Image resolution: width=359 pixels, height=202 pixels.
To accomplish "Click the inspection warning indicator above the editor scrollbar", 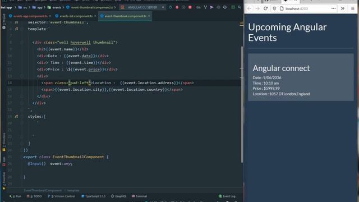I will point(241,23).
